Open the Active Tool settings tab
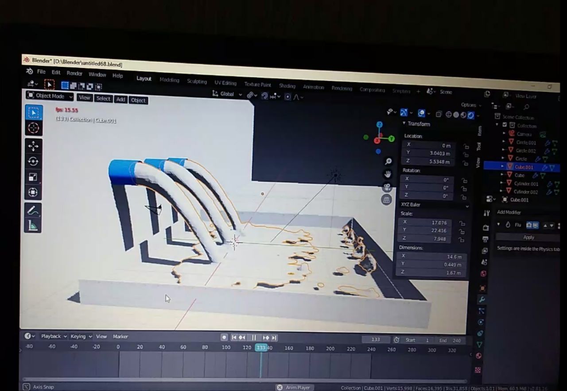Viewport: 567px width, 391px height. coord(486,213)
